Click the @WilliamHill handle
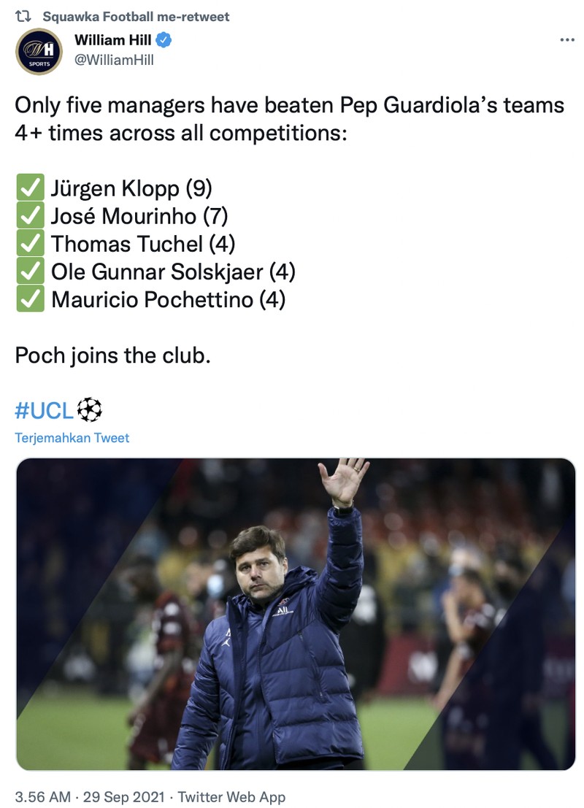This screenshot has height=808, width=584. [113, 60]
